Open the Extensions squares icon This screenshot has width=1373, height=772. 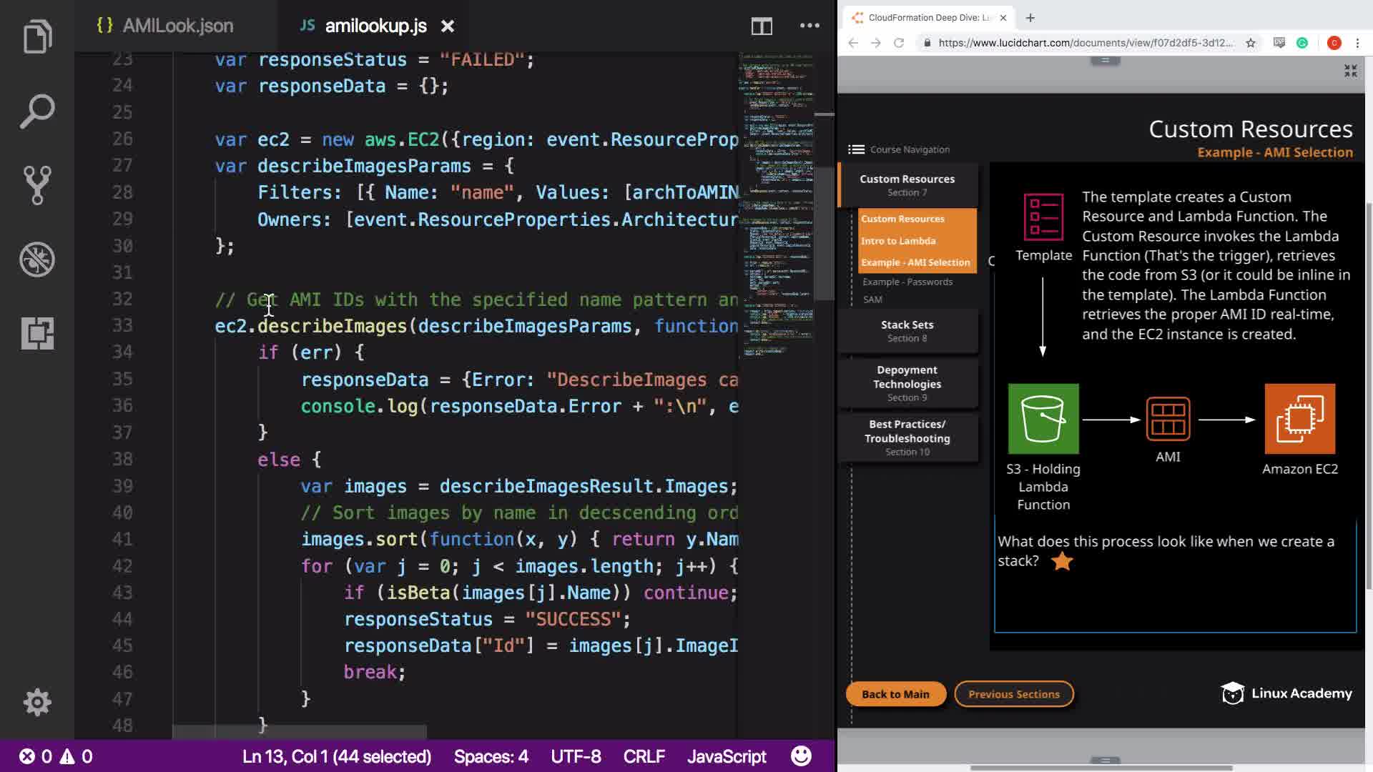(37, 333)
